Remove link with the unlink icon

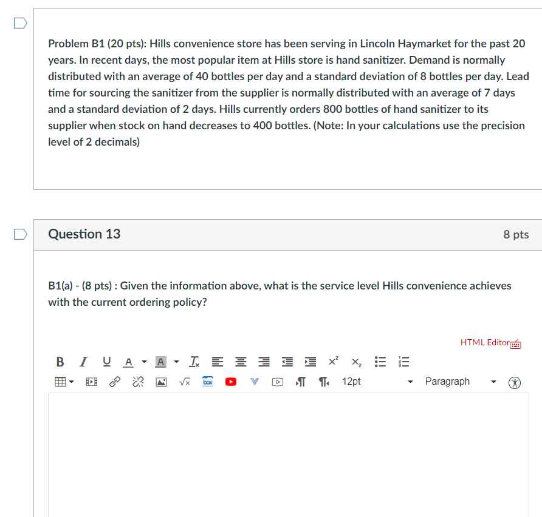point(137,382)
